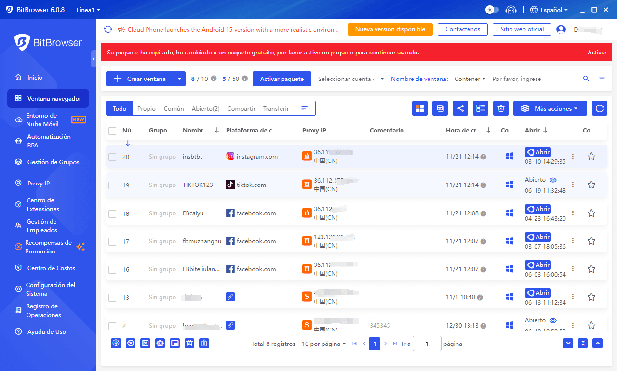The height and width of the screenshot is (371, 617).
Task: Click the announcement refresh icon
Action: pos(108,29)
